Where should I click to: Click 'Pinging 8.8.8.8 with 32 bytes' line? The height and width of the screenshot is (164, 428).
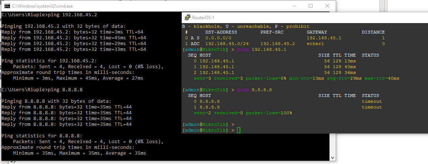pos(56,101)
